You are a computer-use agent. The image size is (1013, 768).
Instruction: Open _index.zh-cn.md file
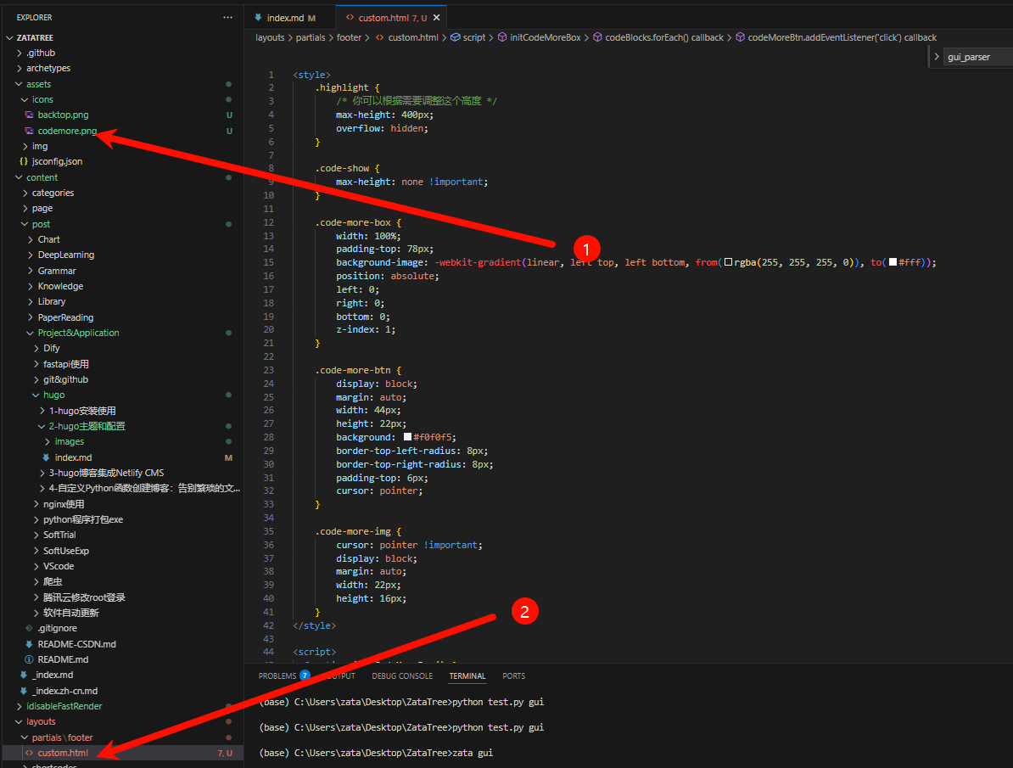coord(64,691)
